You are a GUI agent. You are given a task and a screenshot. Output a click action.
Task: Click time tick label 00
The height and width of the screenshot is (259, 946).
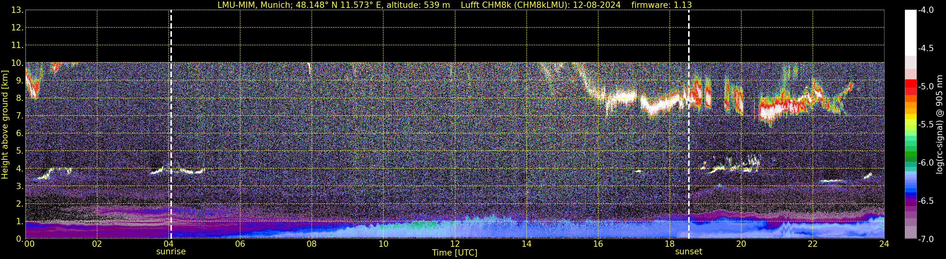click(29, 244)
